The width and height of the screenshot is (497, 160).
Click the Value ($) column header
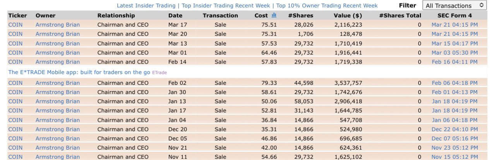(x=348, y=15)
